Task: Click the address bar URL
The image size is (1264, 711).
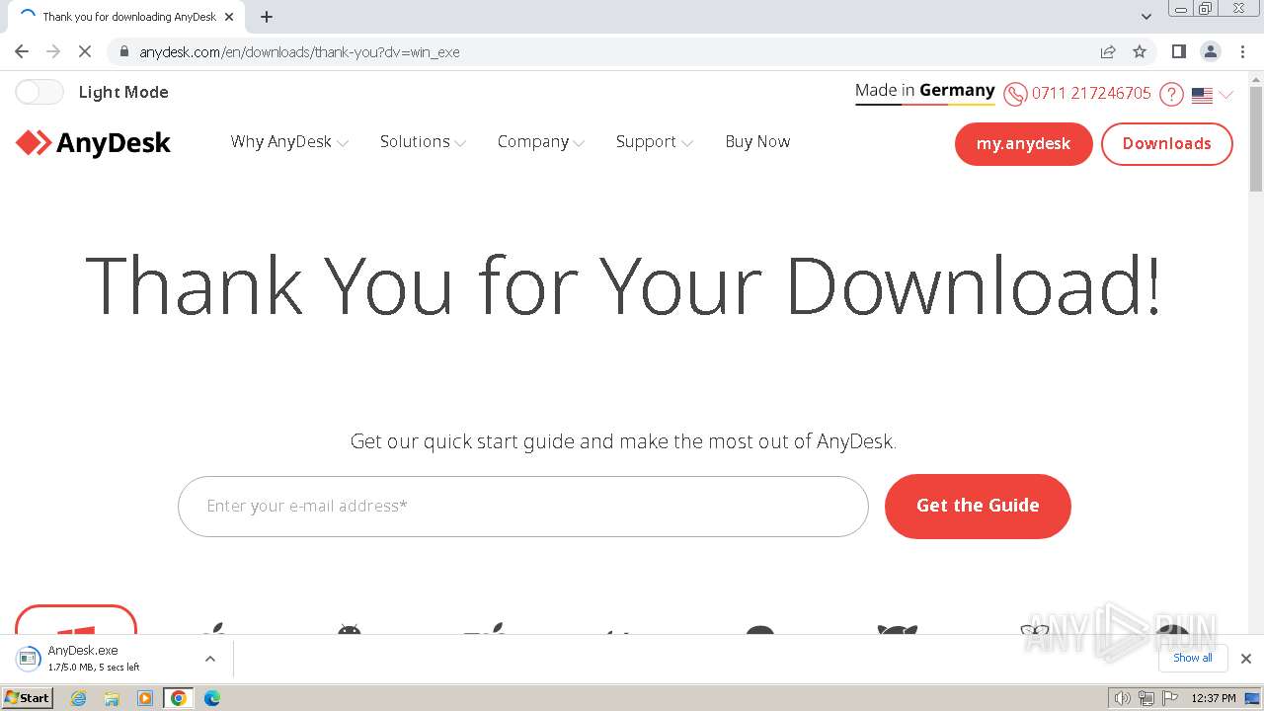Action: click(299, 51)
